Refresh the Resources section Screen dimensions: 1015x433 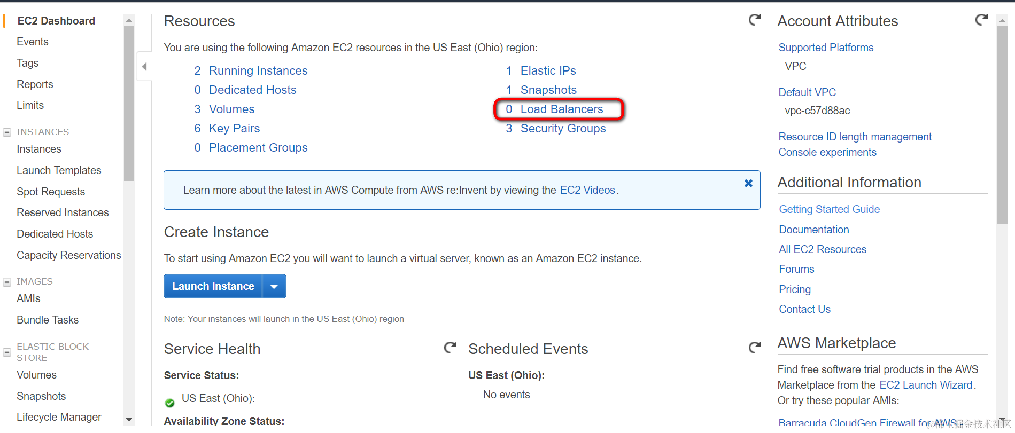coord(754,20)
